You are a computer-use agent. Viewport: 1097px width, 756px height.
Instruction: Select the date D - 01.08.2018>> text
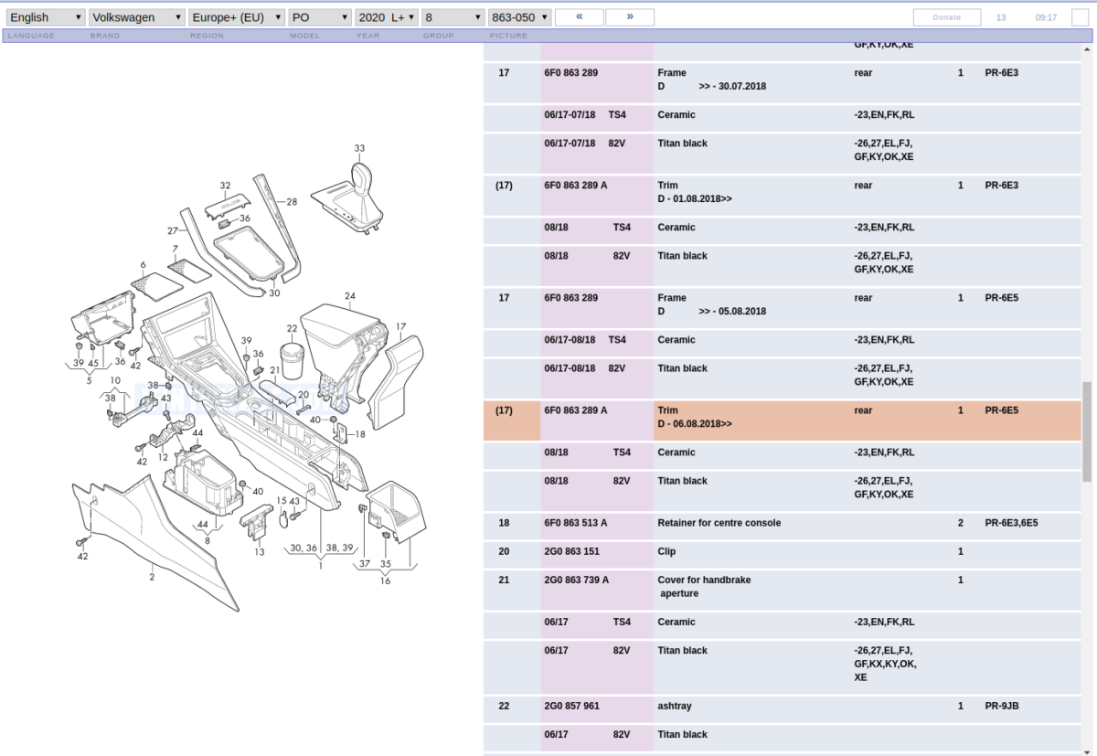tap(695, 199)
